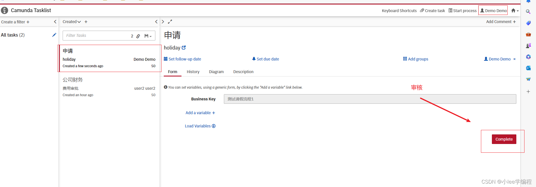Click the red toolbox sidebar icon
Image resolution: width=536 pixels, height=187 pixels.
click(x=528, y=34)
